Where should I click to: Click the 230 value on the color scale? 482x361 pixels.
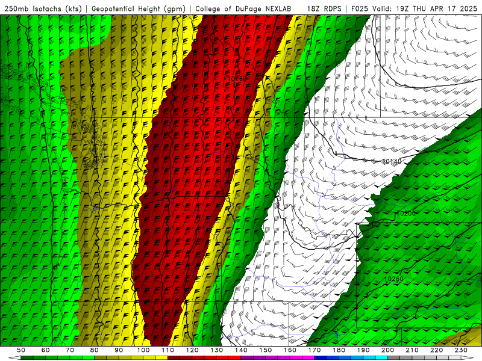pyautogui.click(x=461, y=350)
